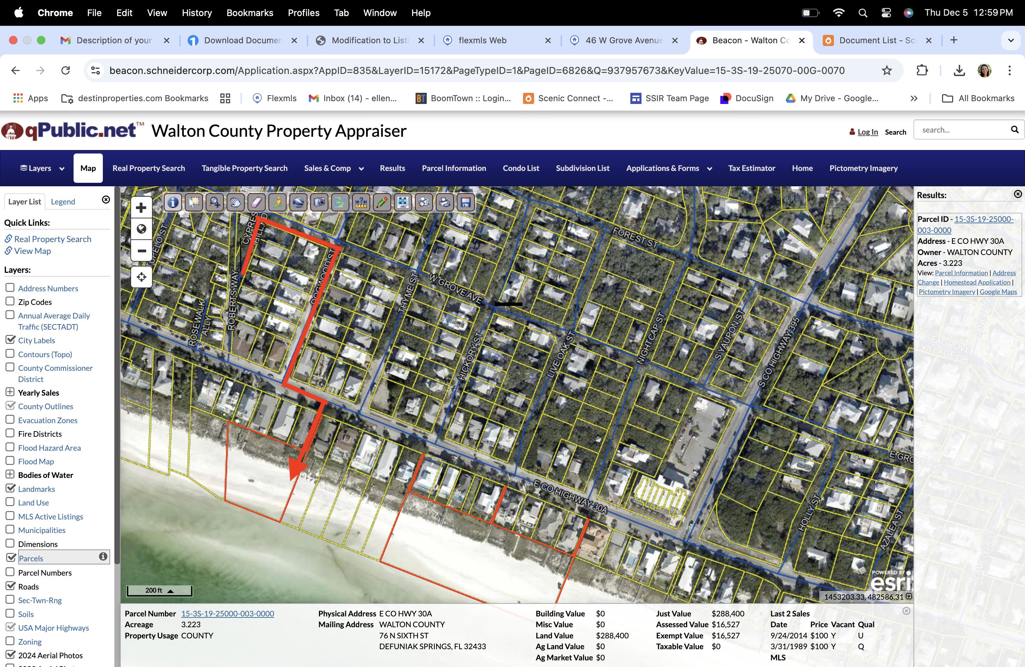Viewport: 1025px width, 667px height.
Task: Click the zoom in tool on map
Action: [x=141, y=207]
